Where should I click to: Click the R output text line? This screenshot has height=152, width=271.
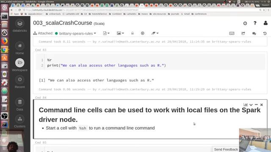[x=97, y=80]
